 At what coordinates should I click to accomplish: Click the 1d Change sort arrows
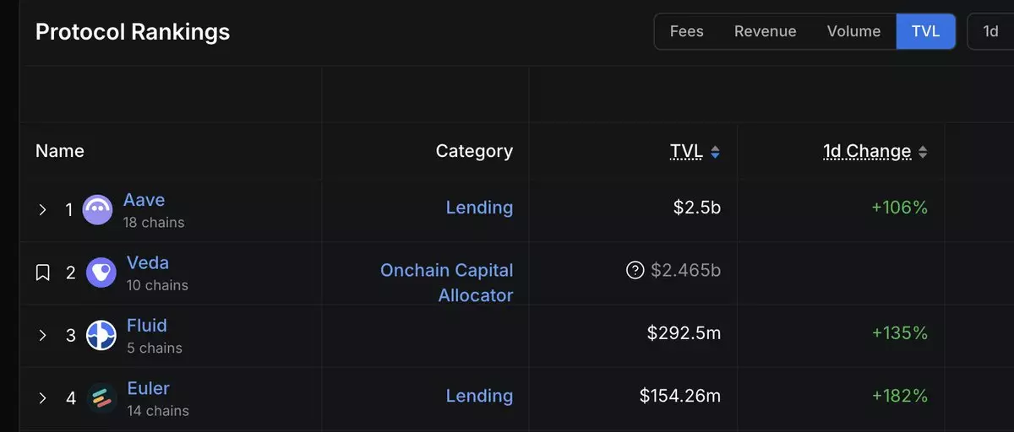[923, 153]
